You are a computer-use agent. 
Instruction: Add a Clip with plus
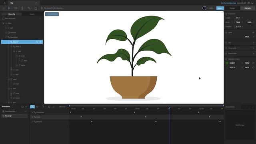coord(253,43)
